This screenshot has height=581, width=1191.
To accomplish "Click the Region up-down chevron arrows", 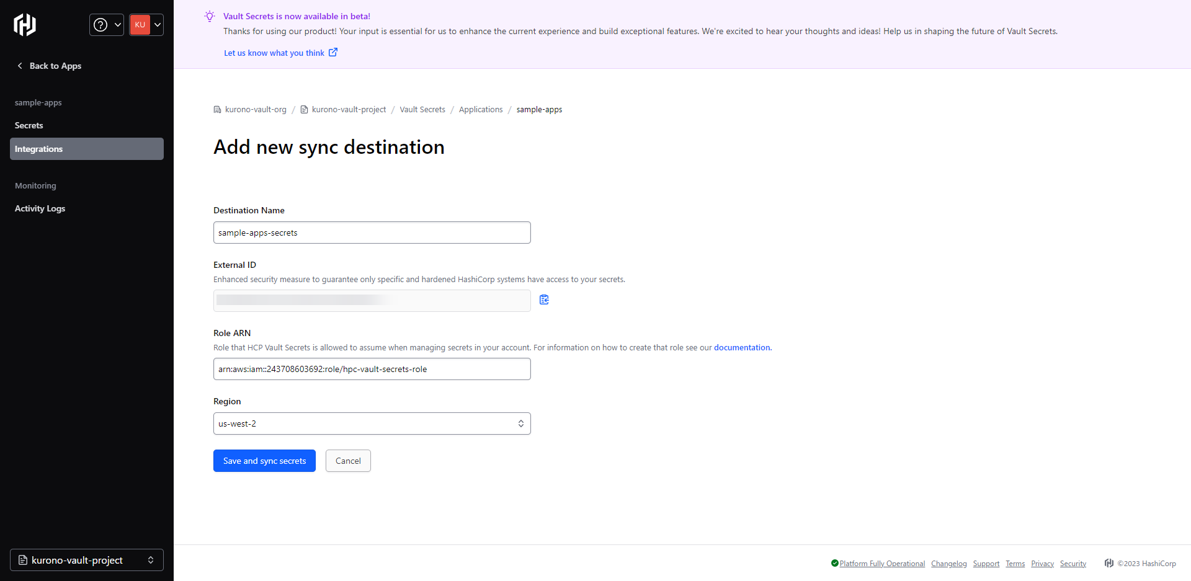I will tap(521, 424).
